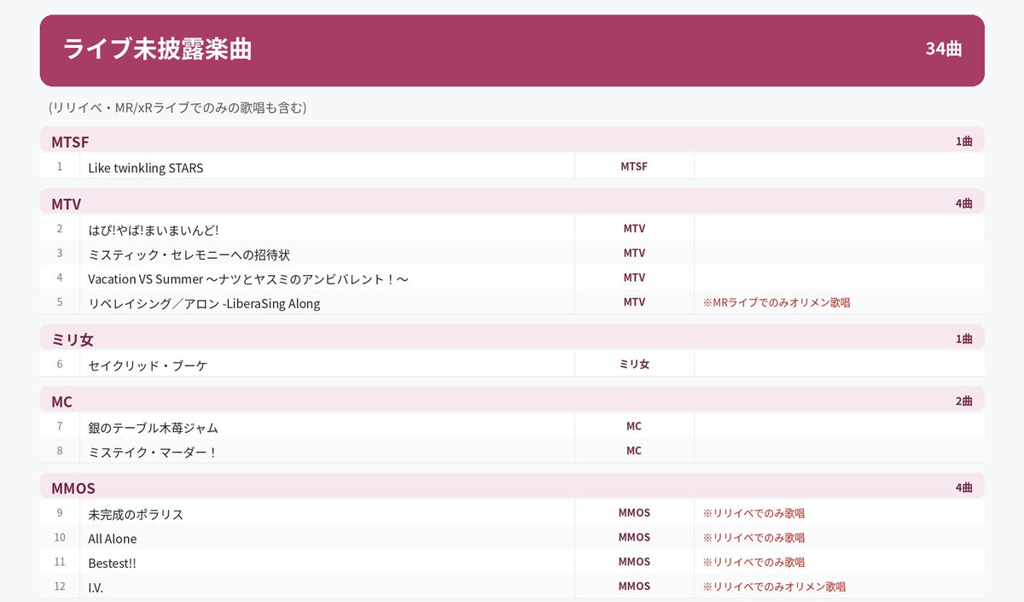
Task: Click the MMOS section header
Action: [x=512, y=488]
